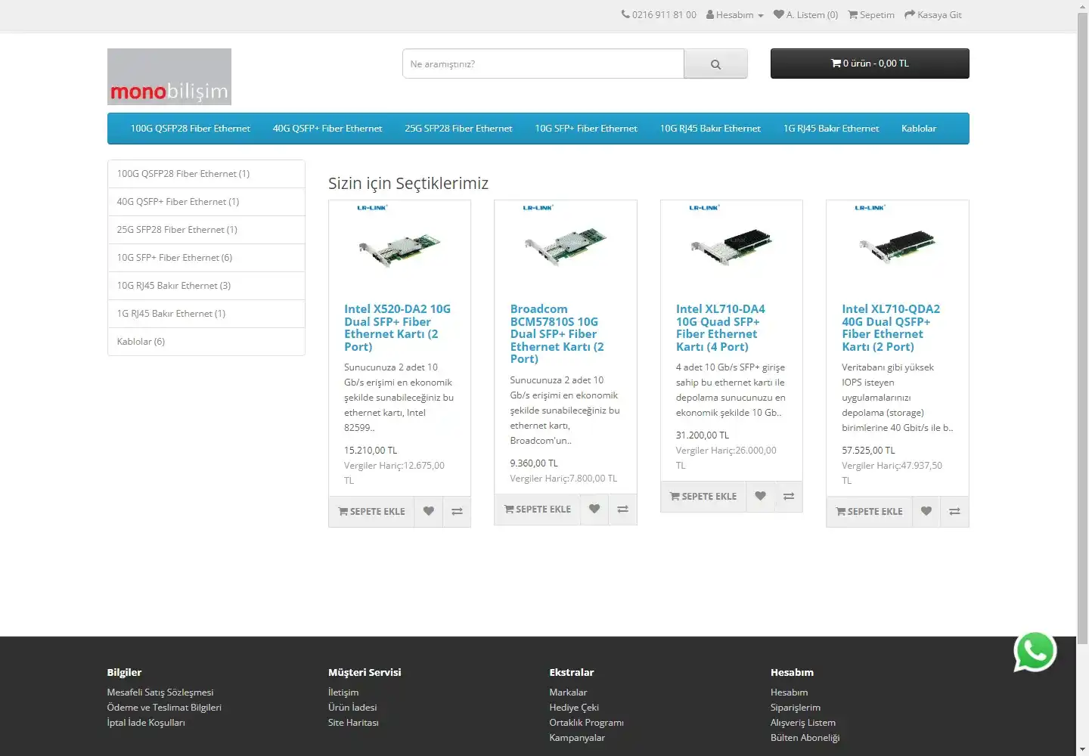Expand the Hesabım dropdown in top bar
The image size is (1089, 756).
735,14
